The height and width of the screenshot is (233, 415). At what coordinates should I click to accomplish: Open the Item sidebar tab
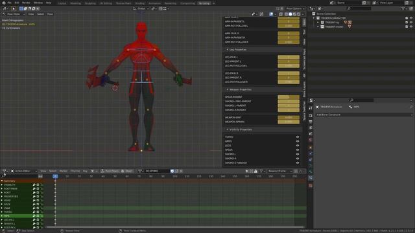[x=304, y=22]
